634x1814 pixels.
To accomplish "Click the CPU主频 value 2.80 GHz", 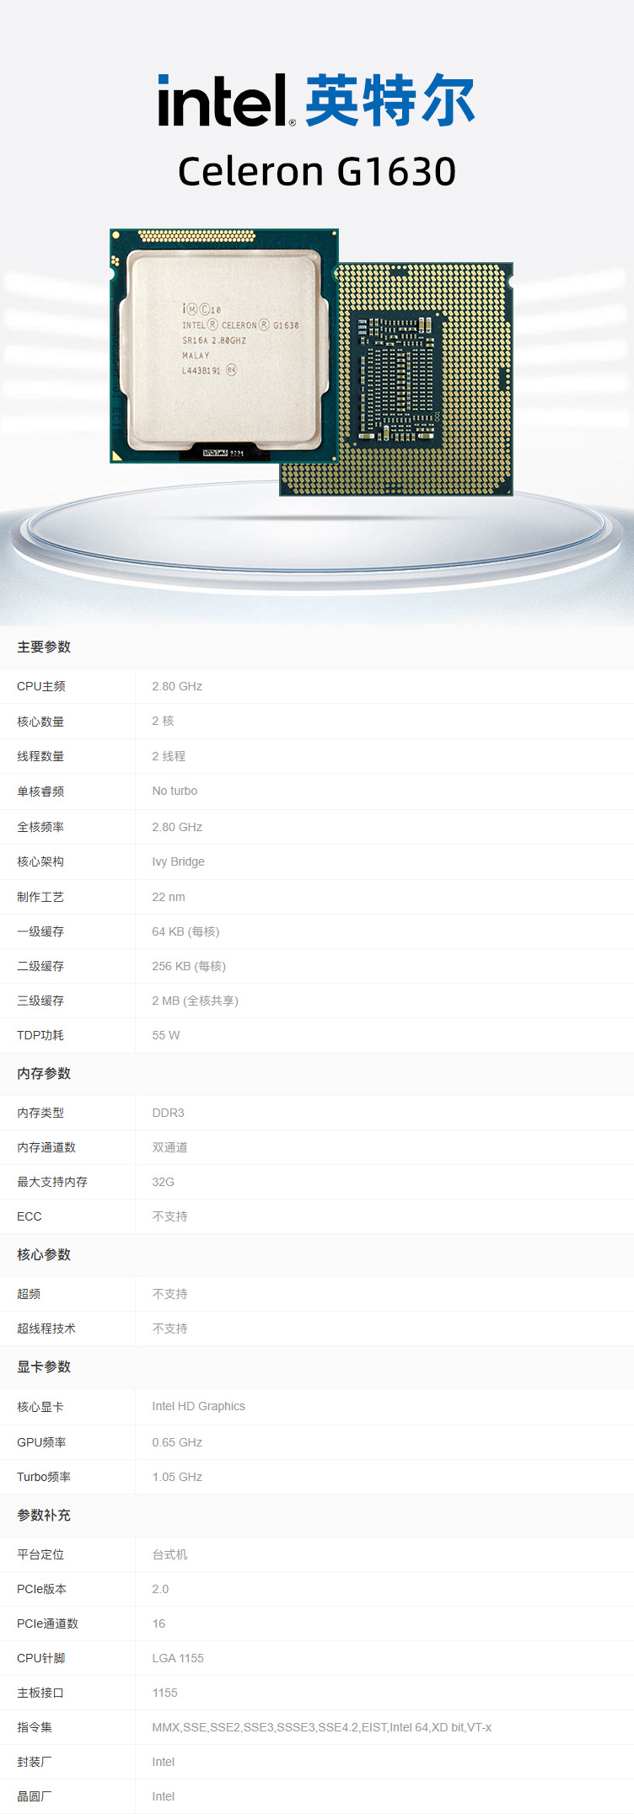I will click(177, 686).
